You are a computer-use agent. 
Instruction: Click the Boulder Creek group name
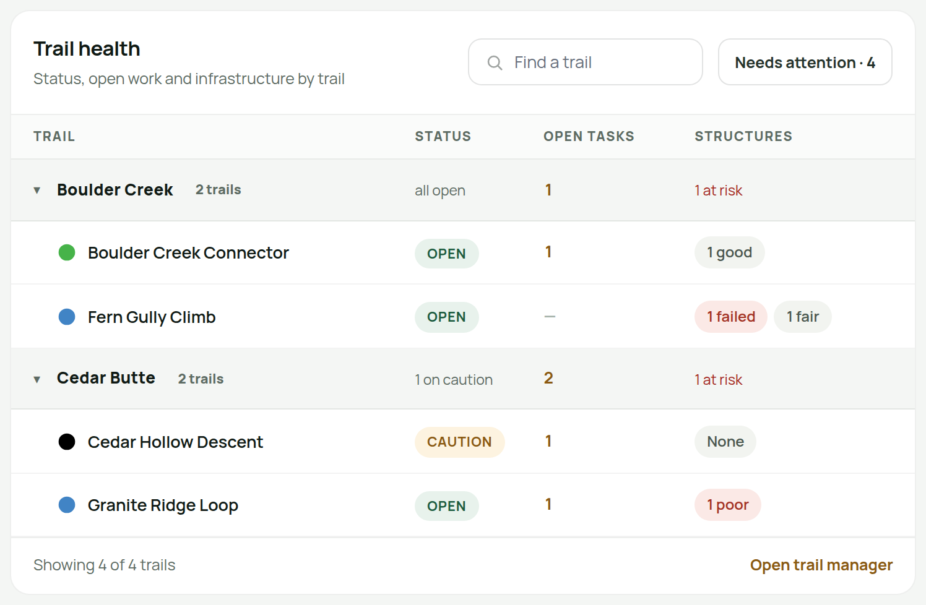tap(115, 190)
